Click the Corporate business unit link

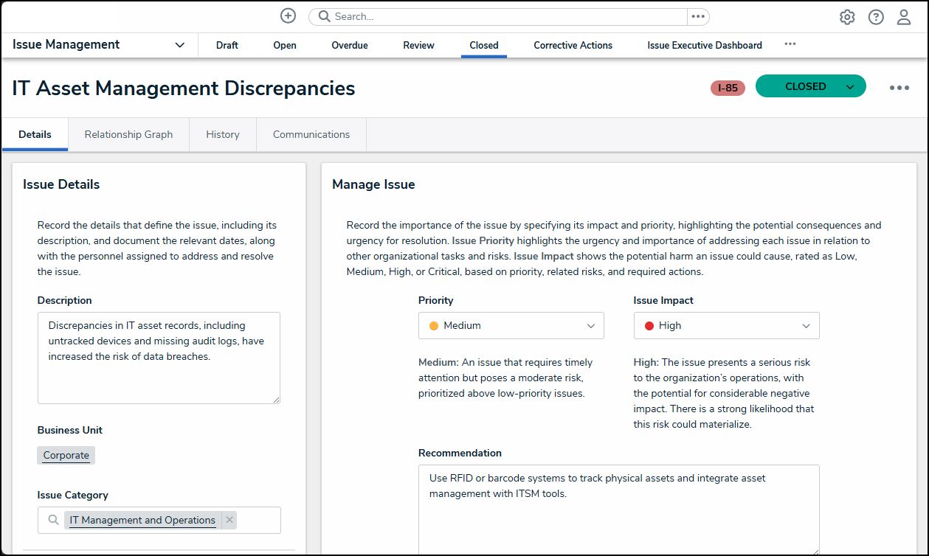point(66,455)
